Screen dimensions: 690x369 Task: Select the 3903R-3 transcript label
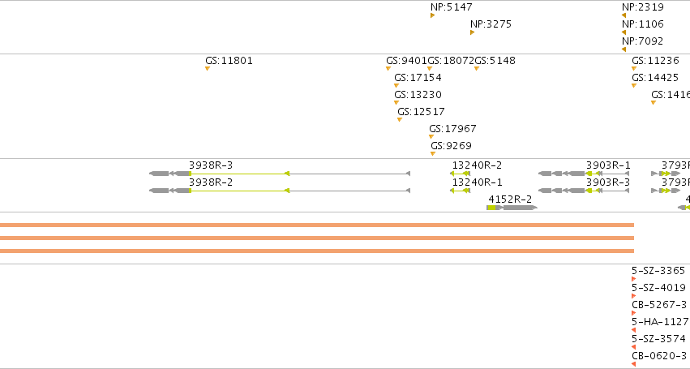(608, 182)
